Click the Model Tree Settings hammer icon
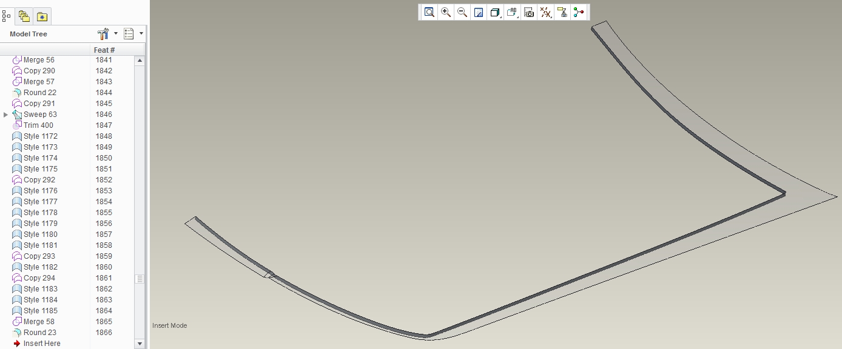Viewport: 842px width, 349px height. (103, 34)
